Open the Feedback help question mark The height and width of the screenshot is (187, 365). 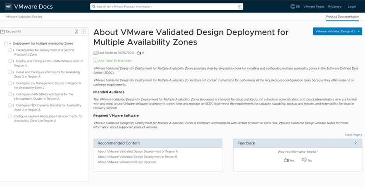pyautogui.click(x=355, y=143)
